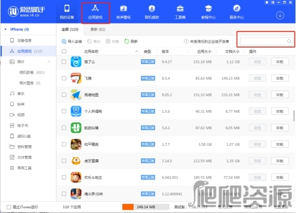Viewport: 296px width, 213px height.
Task: Click 卸载 button for 欢乐斗地主
Action: pos(280,177)
